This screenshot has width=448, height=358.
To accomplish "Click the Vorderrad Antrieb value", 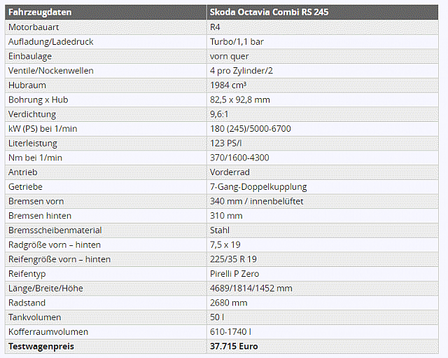I will pos(230,172).
